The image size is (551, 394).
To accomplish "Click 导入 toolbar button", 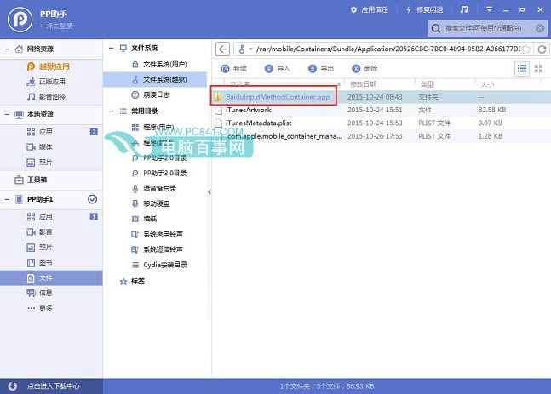I will coord(278,68).
